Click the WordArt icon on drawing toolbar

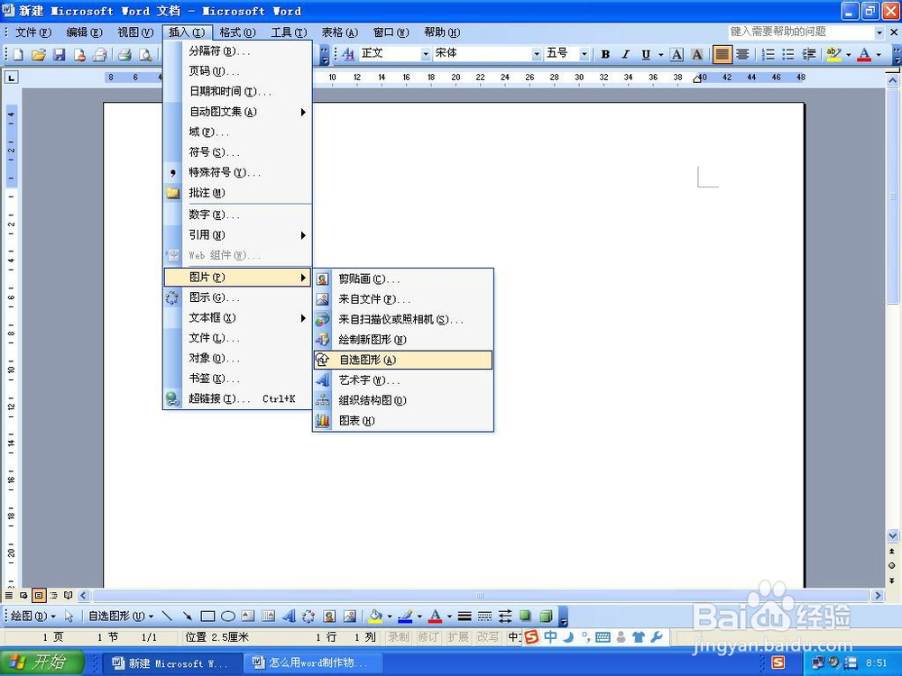(x=289, y=617)
